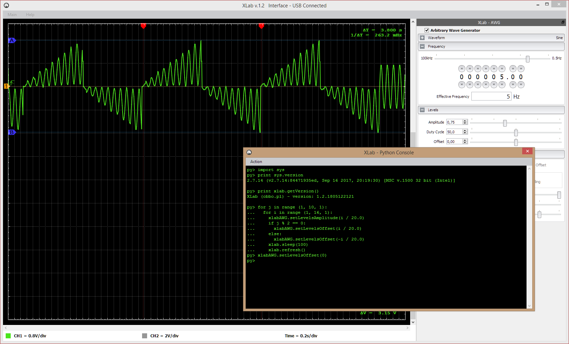Adjust the frequency range slider handle

click(528, 59)
